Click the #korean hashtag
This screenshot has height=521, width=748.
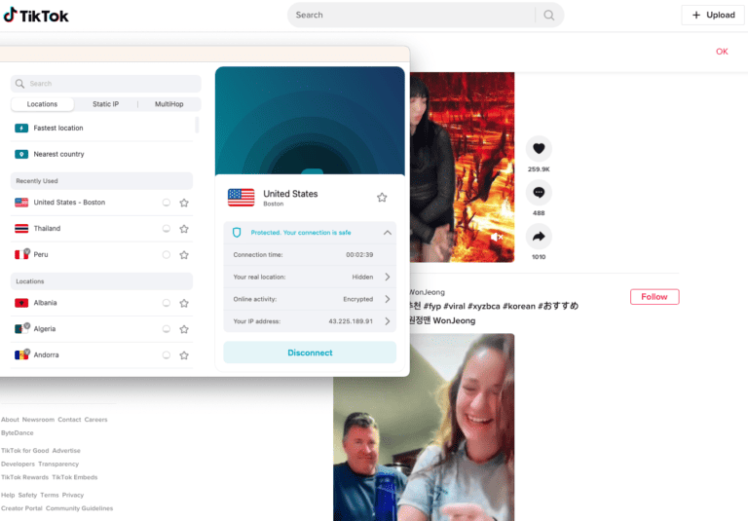pyautogui.click(x=518, y=307)
